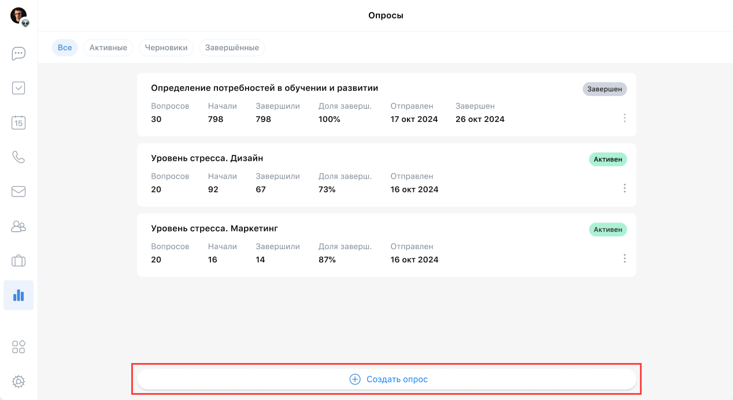Switch to the Завершённые filter tab
This screenshot has width=733, height=400.
(232, 47)
